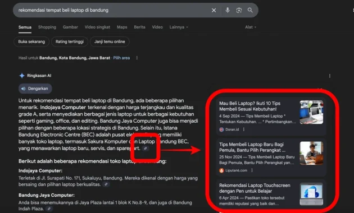Open the Shopping tab
This screenshot has height=213, width=354.
47,27
